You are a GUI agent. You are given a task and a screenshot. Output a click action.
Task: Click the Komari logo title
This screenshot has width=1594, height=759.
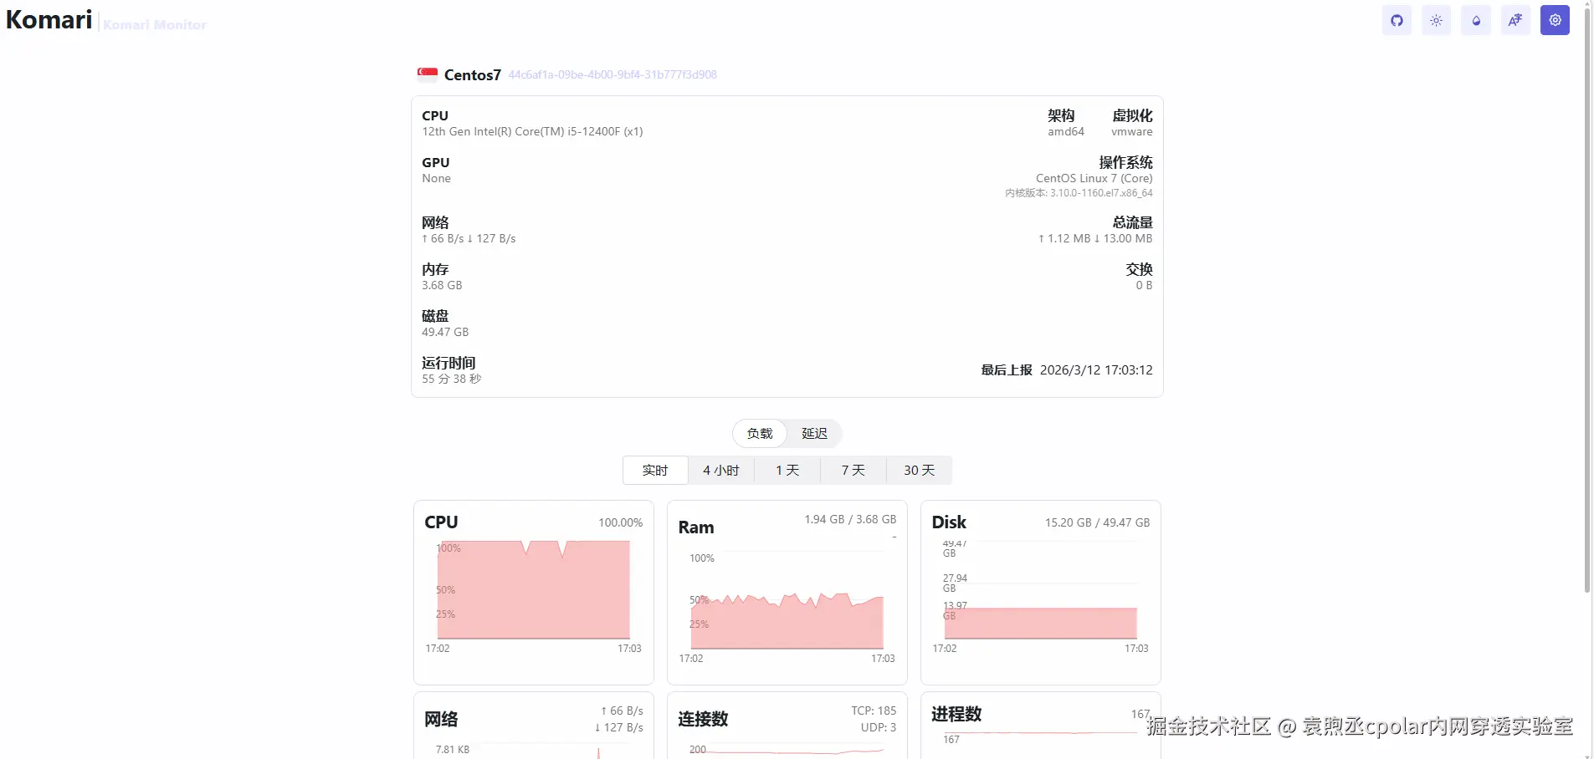tap(49, 19)
